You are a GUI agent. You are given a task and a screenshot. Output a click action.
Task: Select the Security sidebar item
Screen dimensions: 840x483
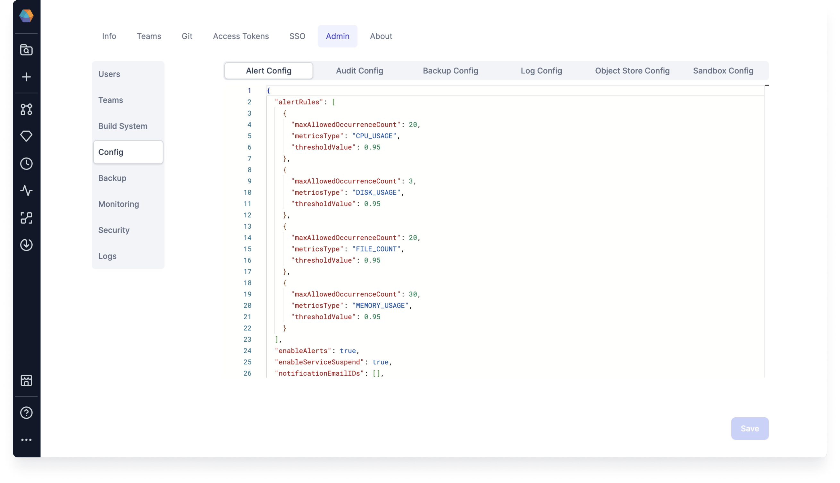(113, 229)
